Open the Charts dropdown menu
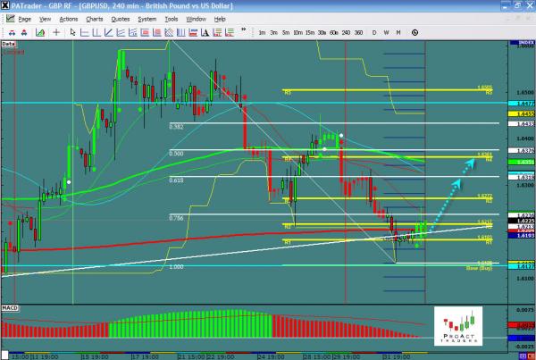 pyautogui.click(x=95, y=18)
